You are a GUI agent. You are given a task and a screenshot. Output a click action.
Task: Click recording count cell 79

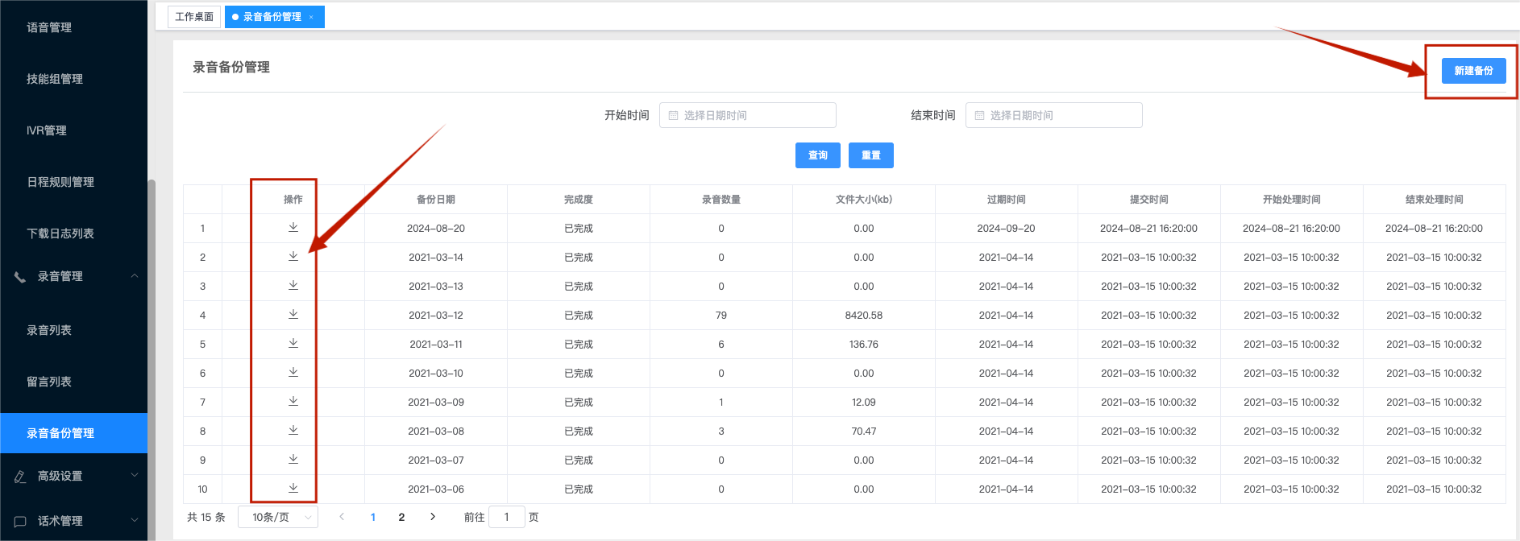point(721,316)
